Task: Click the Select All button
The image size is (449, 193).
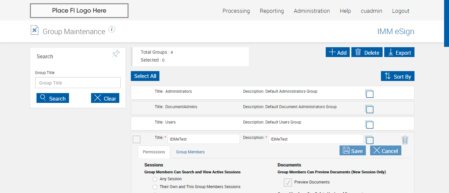Action: pyautogui.click(x=145, y=76)
